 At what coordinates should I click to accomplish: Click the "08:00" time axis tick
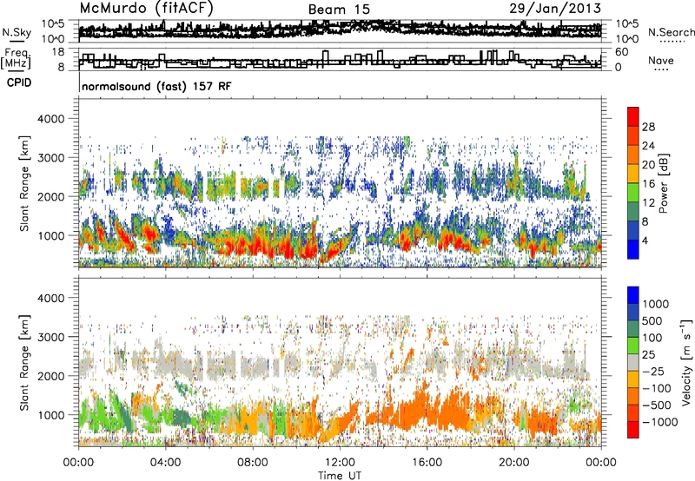click(253, 463)
